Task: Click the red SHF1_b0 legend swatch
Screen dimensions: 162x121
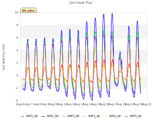Action: 23,116
